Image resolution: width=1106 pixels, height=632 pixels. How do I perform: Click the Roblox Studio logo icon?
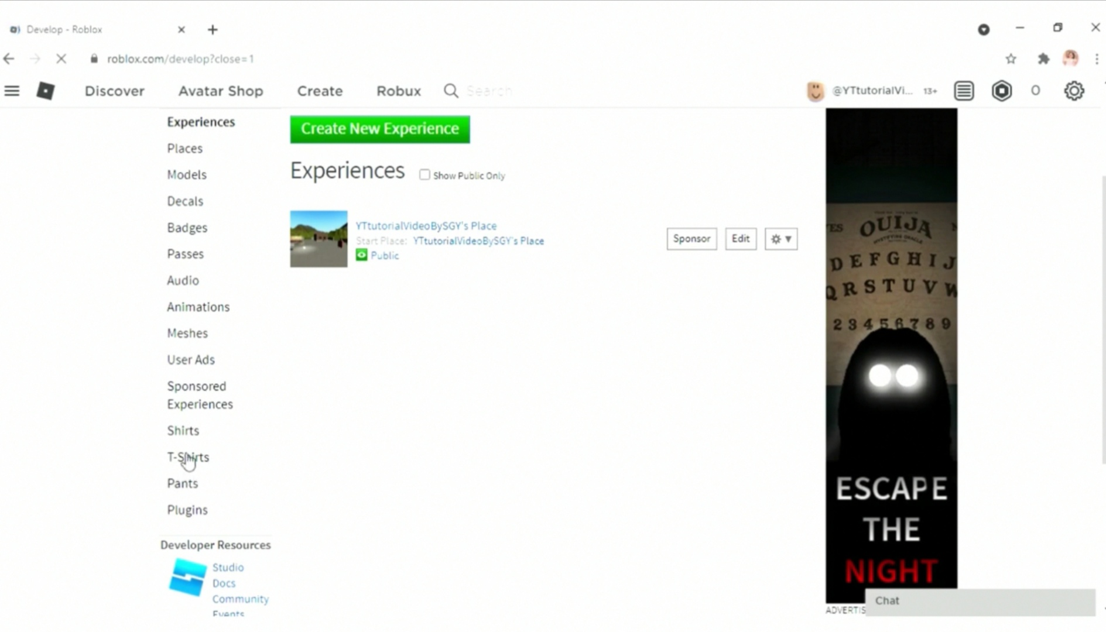point(188,577)
